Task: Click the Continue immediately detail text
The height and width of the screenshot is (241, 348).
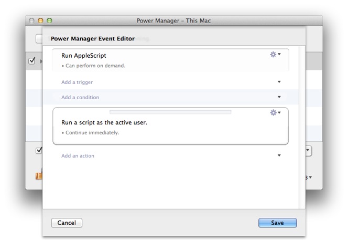Action: [x=92, y=133]
